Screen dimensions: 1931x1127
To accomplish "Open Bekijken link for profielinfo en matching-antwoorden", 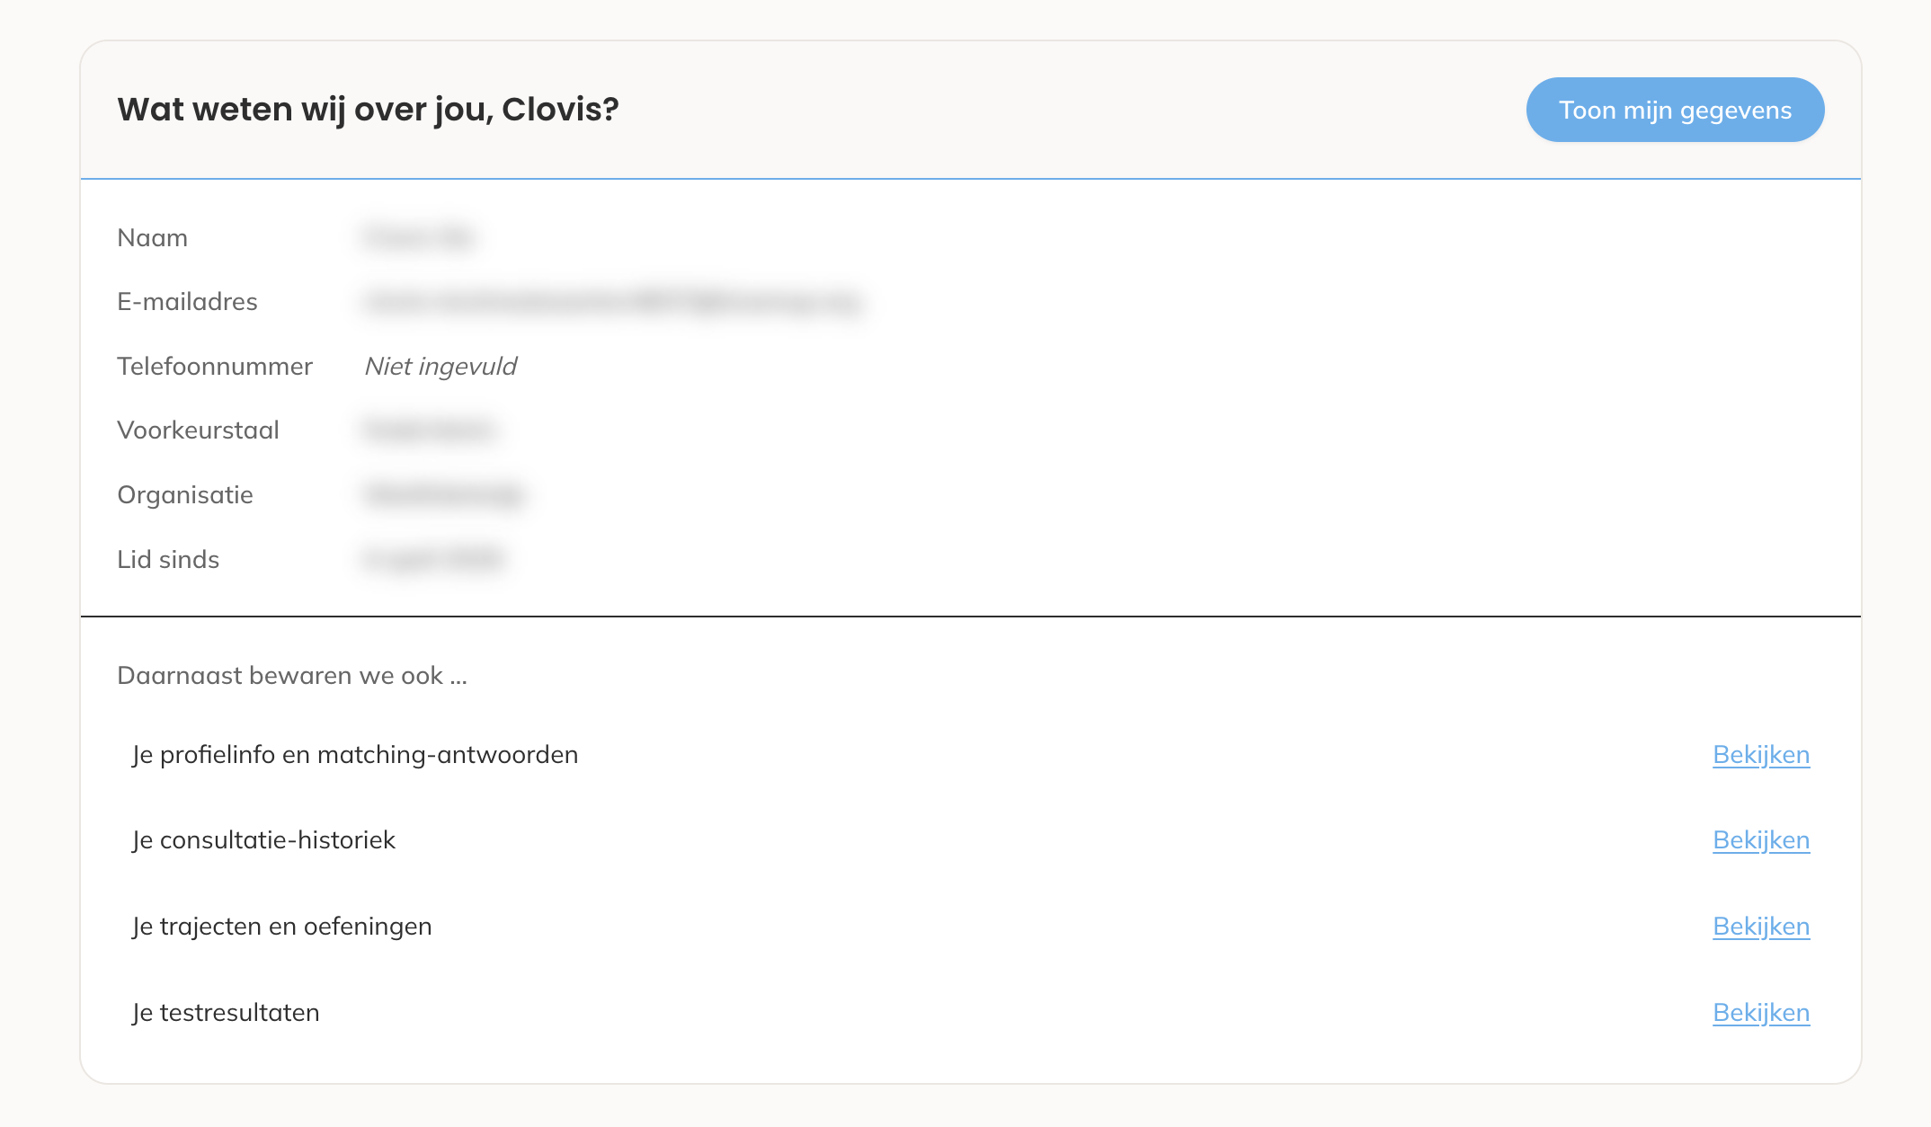I will (x=1761, y=755).
